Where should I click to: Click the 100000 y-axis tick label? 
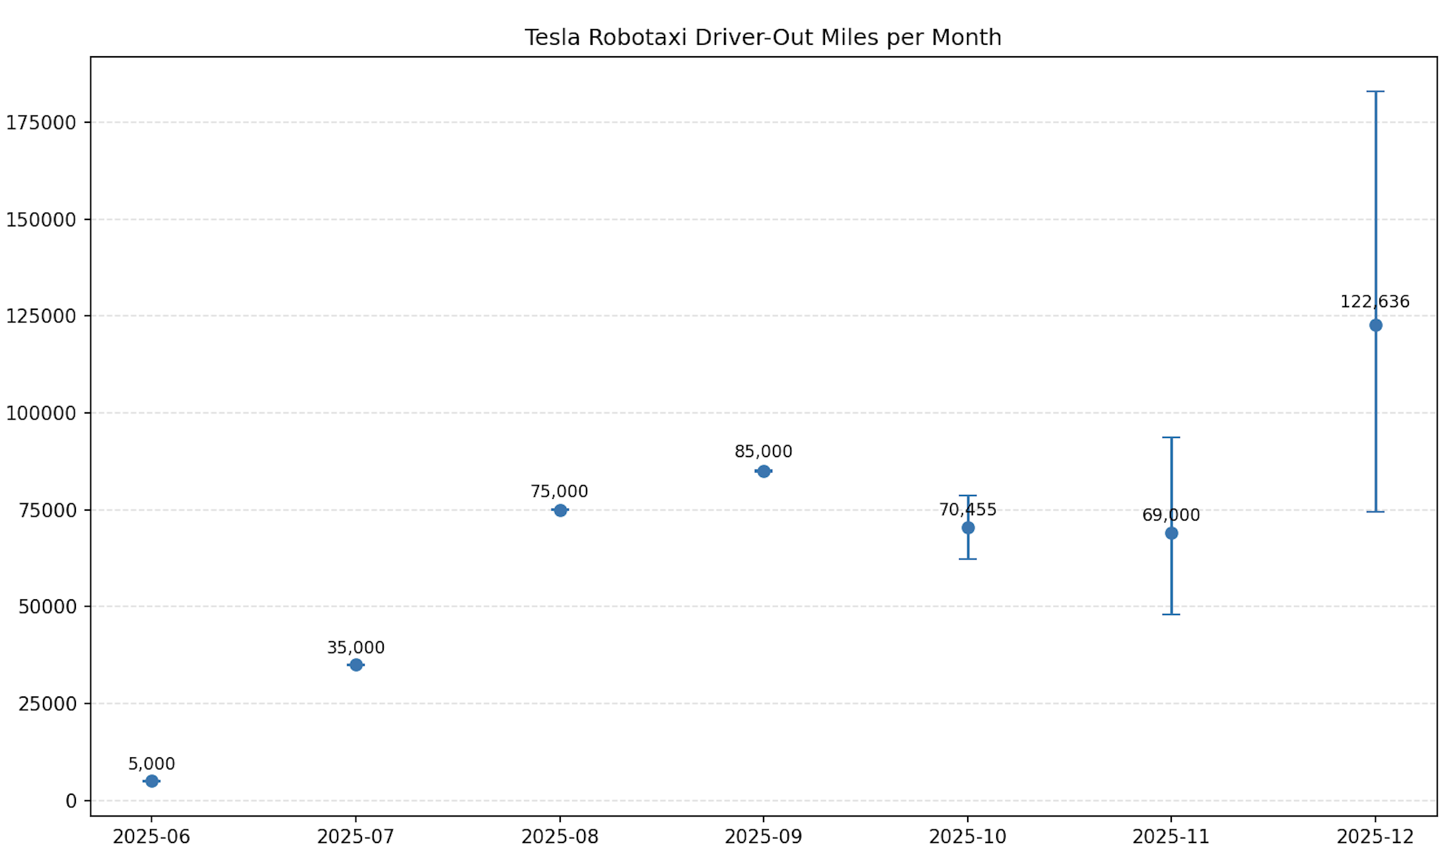click(x=41, y=414)
